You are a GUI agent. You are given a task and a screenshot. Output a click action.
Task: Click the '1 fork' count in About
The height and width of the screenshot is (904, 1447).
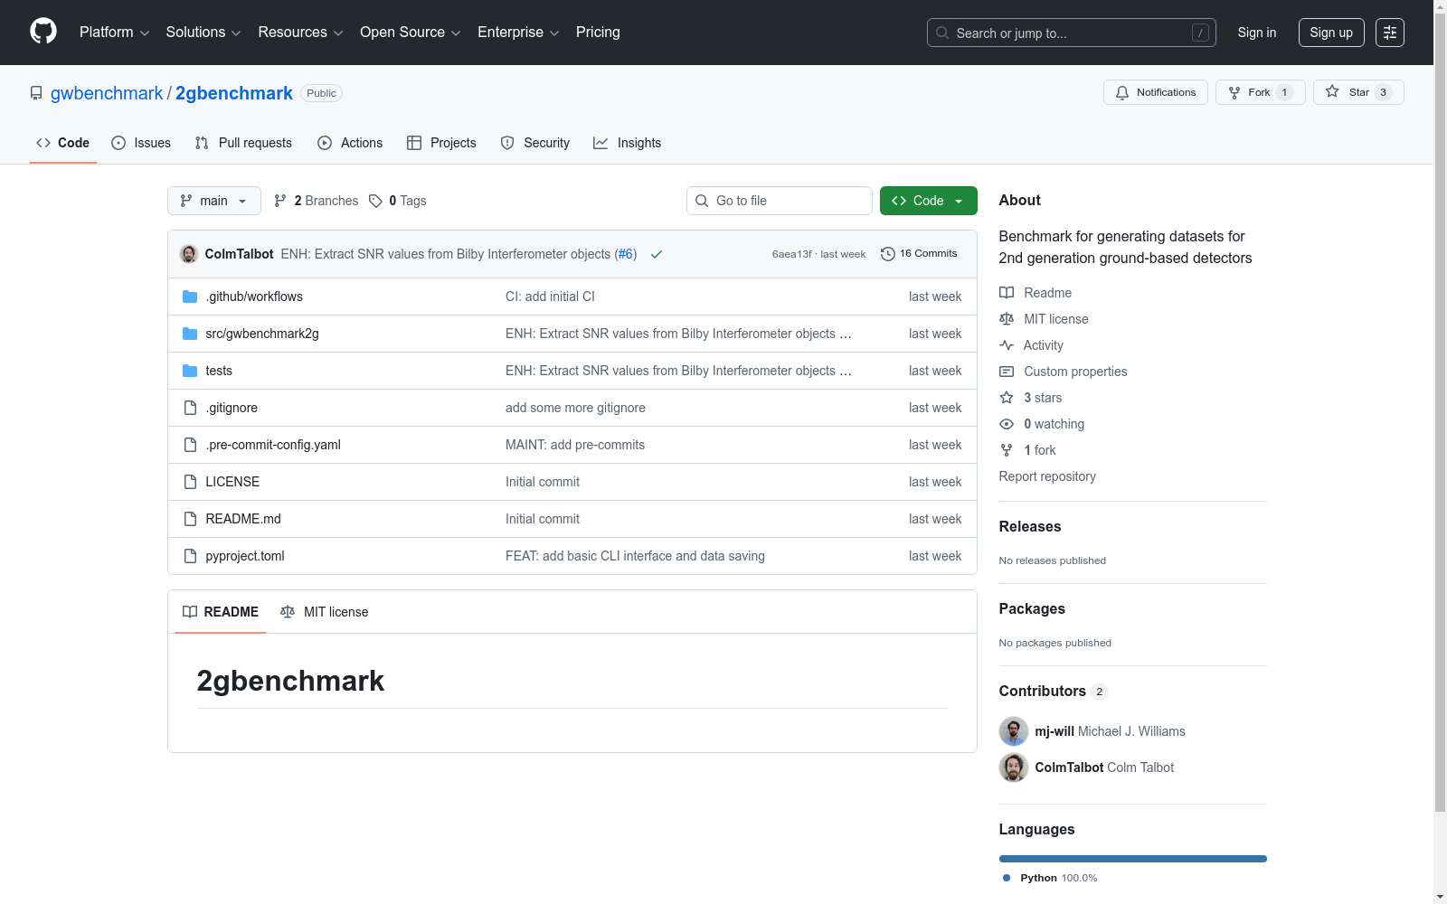point(1040,450)
